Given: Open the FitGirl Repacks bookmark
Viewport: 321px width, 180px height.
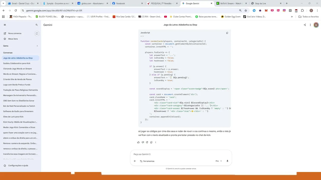Looking at the screenshot, I should pyautogui.click(x=21, y=16).
